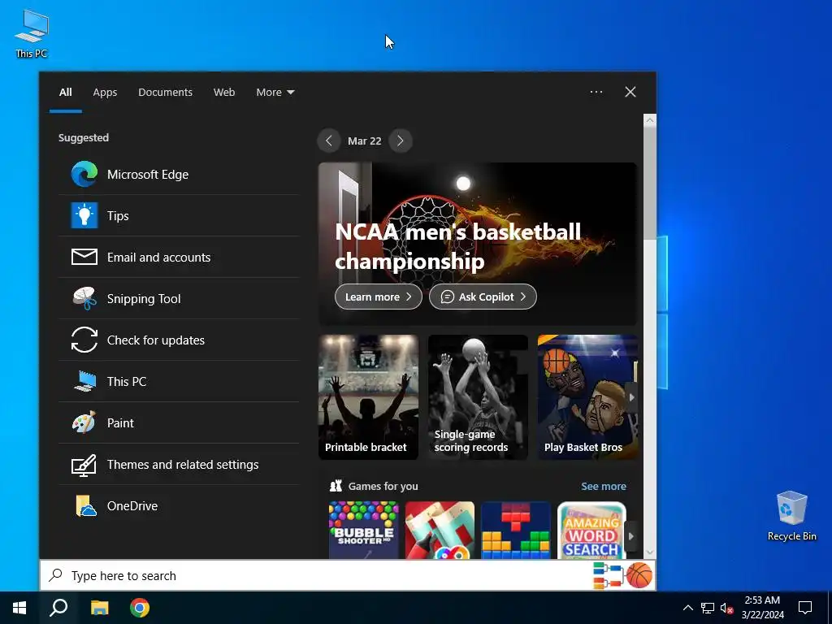Show more games with right arrow
This screenshot has height=624, width=832.
tap(631, 536)
